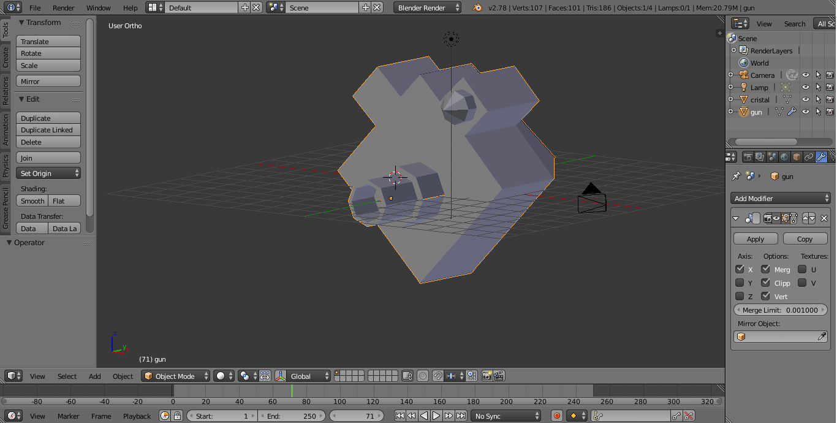Hide the cristal object via eye icon
The height and width of the screenshot is (423, 837).
click(806, 99)
